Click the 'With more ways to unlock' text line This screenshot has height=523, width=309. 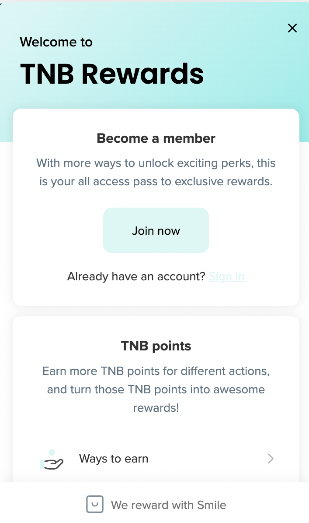(x=156, y=163)
